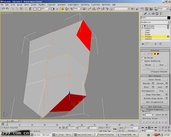Open the Schematic View toolbar icon
171x137 pixels.
[x=147, y=9]
